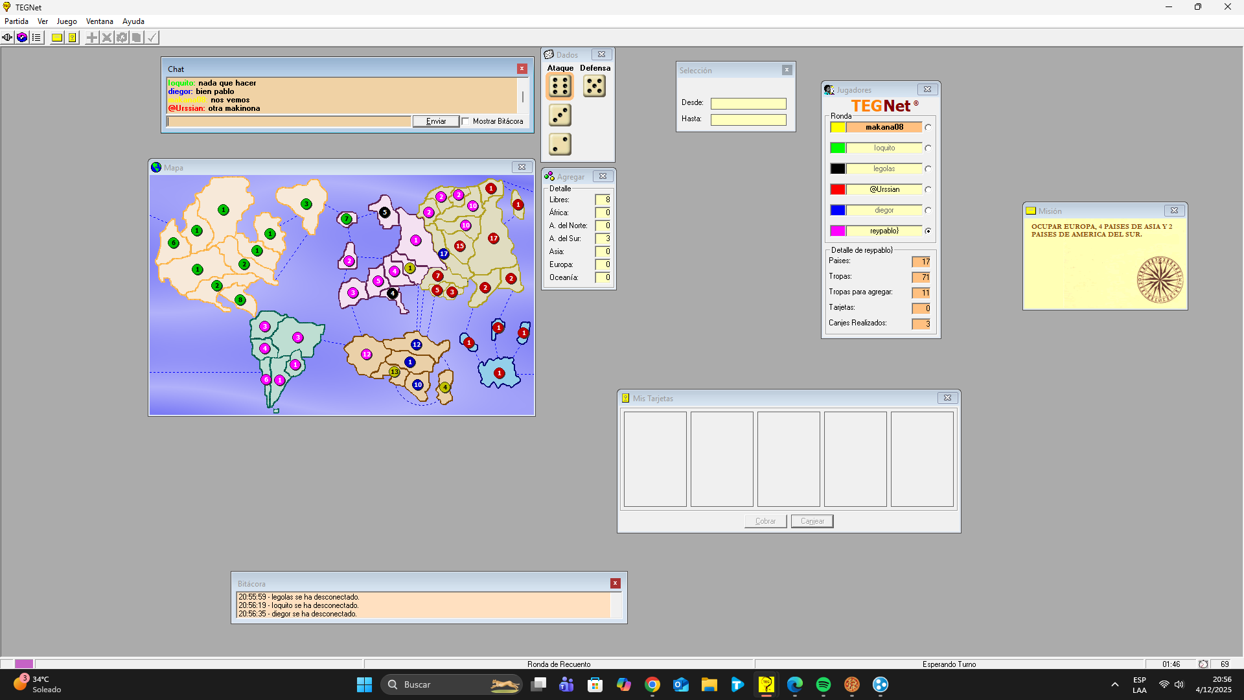Click the Canjear button under Mis Tarjetas
Image resolution: width=1244 pixels, height=700 pixels.
[x=812, y=521]
